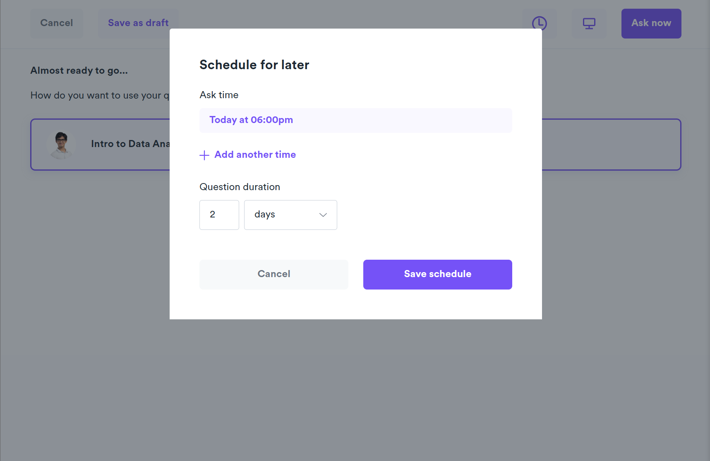Viewport: 710px width, 461px height.
Task: Click the instructor avatar photo
Action: pos(61,145)
